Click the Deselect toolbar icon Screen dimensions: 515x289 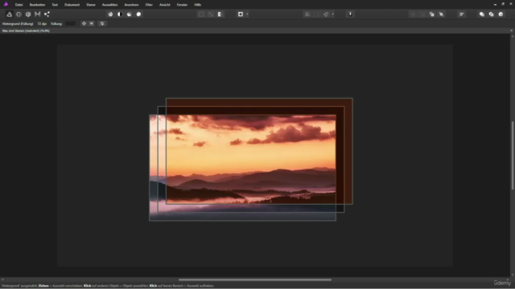coord(211,14)
